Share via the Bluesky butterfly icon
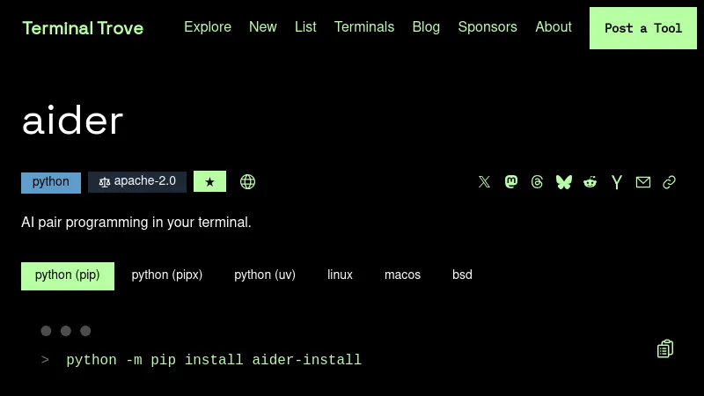This screenshot has width=704, height=396. [x=564, y=182]
